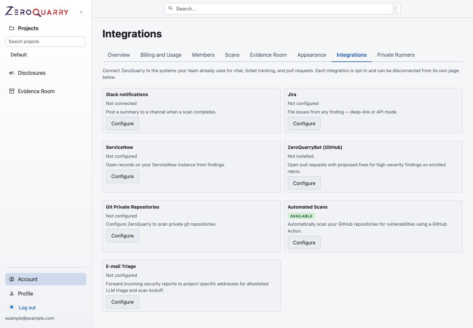Click the ServiceNow card heading
This screenshot has width=473, height=328.
tap(120, 147)
